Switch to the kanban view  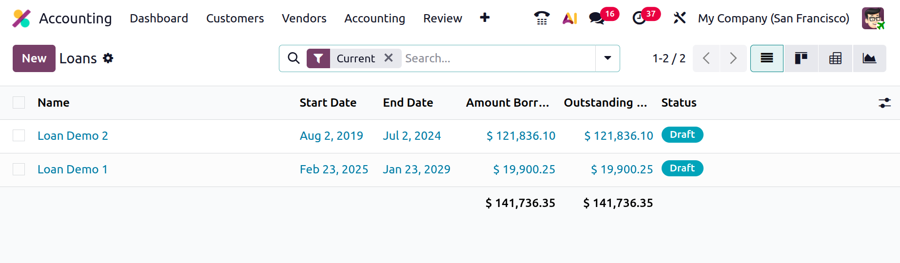[x=801, y=58]
